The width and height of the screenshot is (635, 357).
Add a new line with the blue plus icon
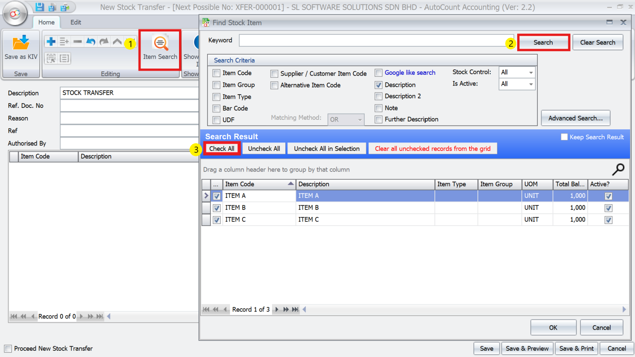[x=50, y=41]
